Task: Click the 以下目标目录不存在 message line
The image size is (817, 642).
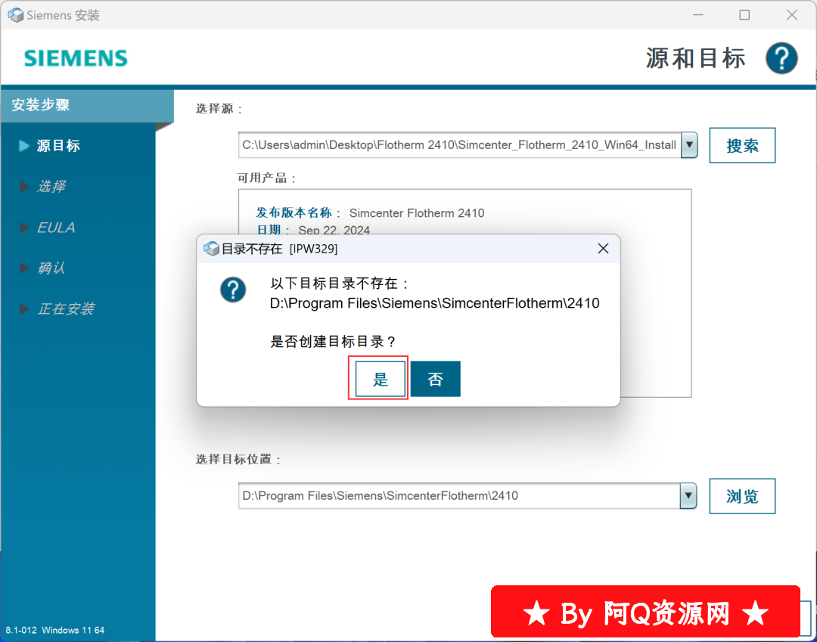Action: pyautogui.click(x=339, y=284)
